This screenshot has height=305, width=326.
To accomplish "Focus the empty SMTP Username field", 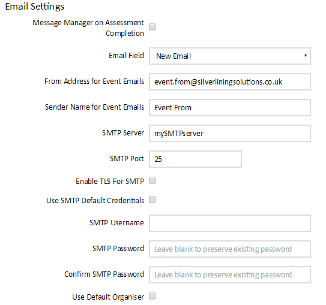I will (x=230, y=224).
